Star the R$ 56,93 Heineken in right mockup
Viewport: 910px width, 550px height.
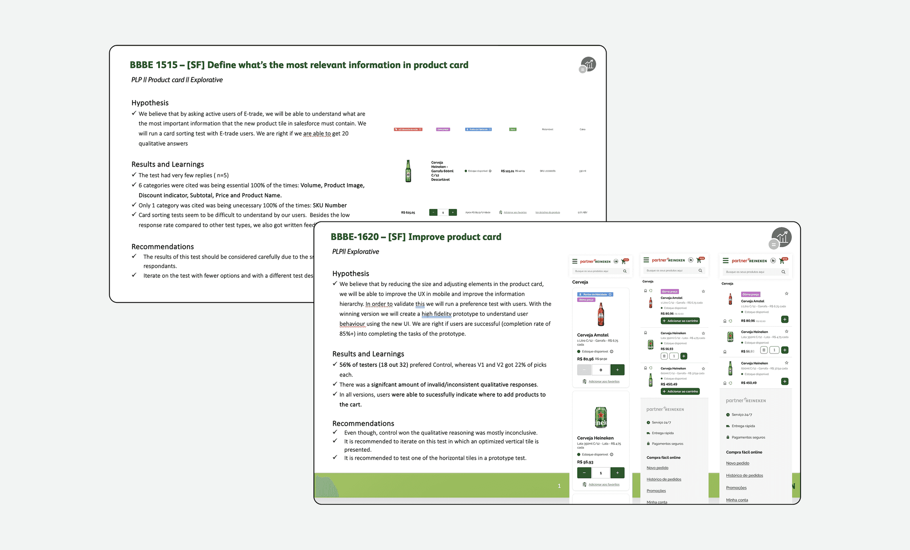[x=786, y=331]
